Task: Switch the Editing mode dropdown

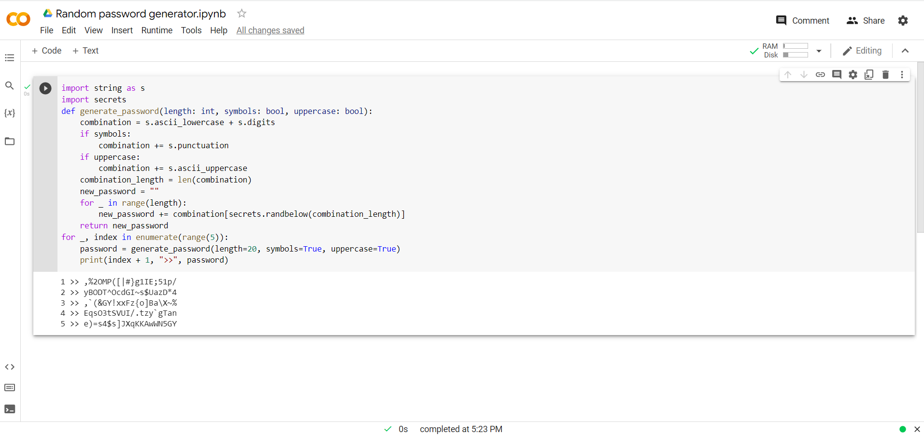Action: click(x=862, y=51)
